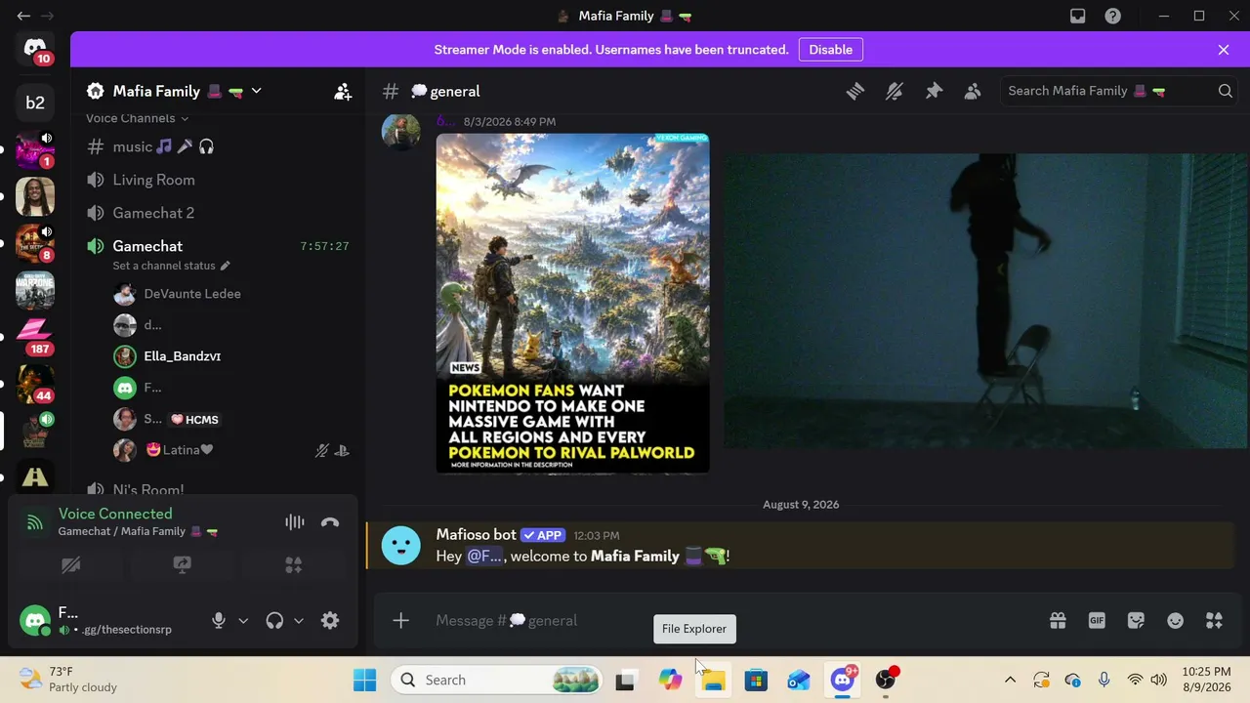Image resolution: width=1250 pixels, height=703 pixels.
Task: Open Mafioso bot profile name
Action: tap(476, 535)
